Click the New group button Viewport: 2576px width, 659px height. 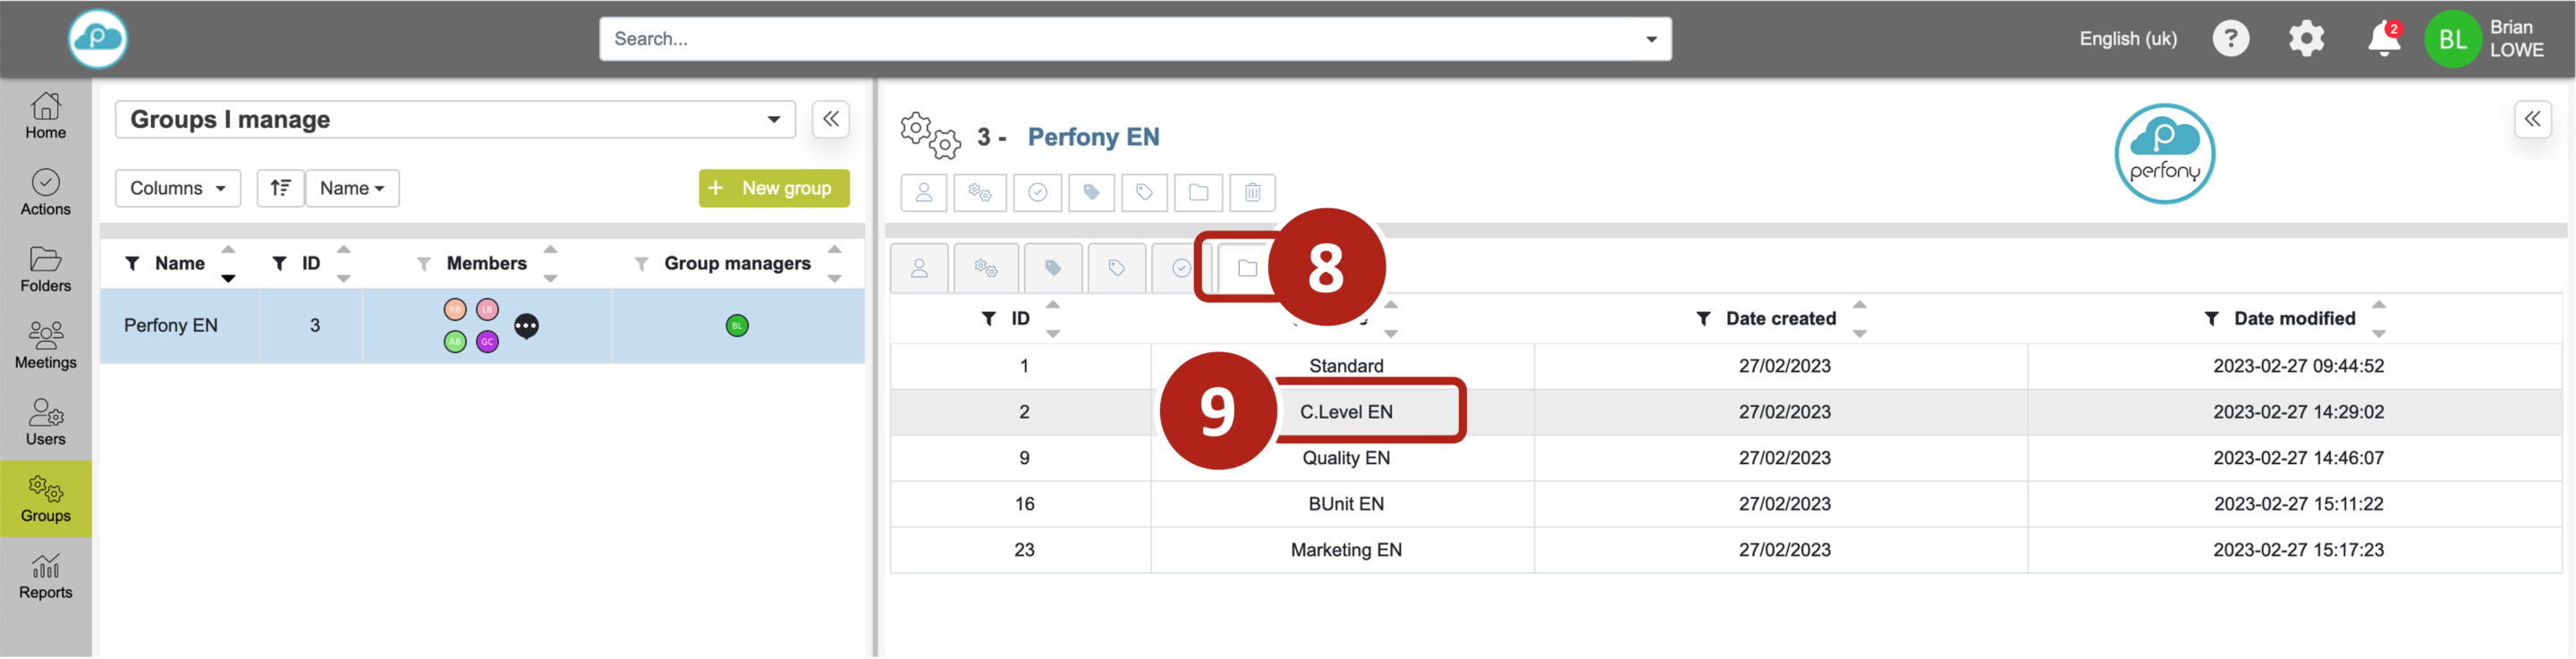pos(774,188)
